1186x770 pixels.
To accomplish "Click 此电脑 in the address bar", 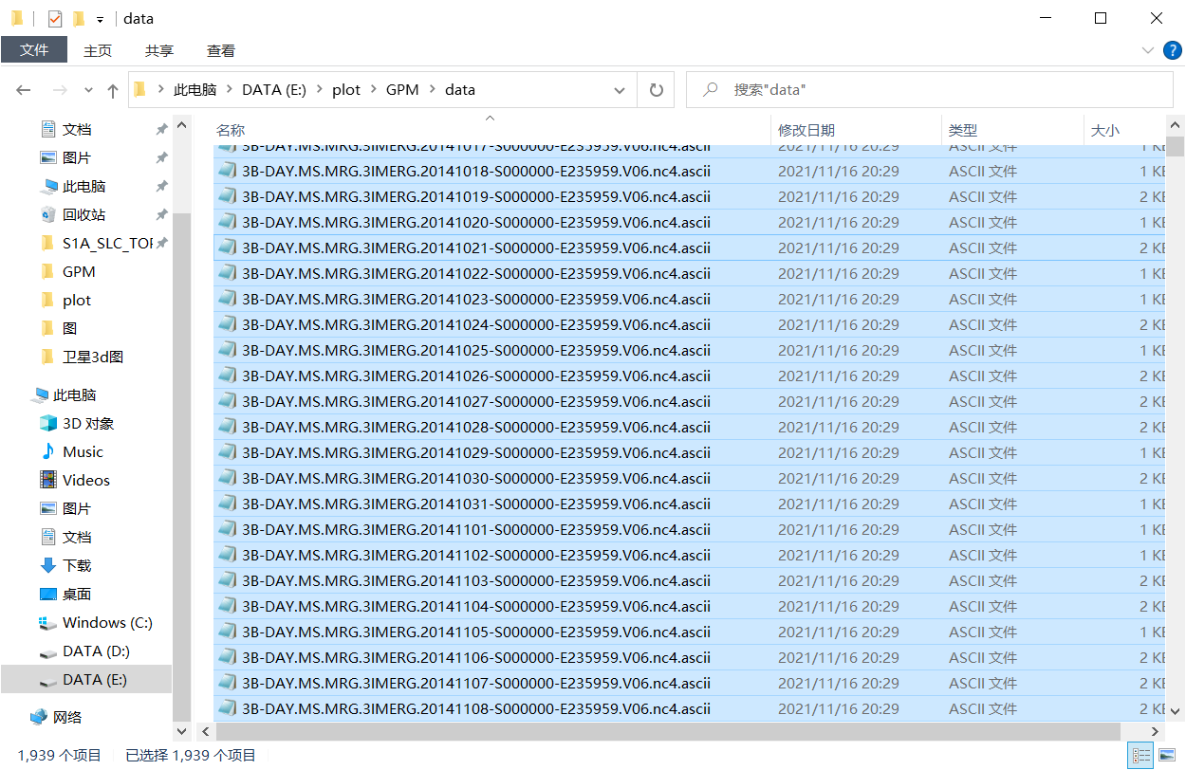I will click(195, 90).
